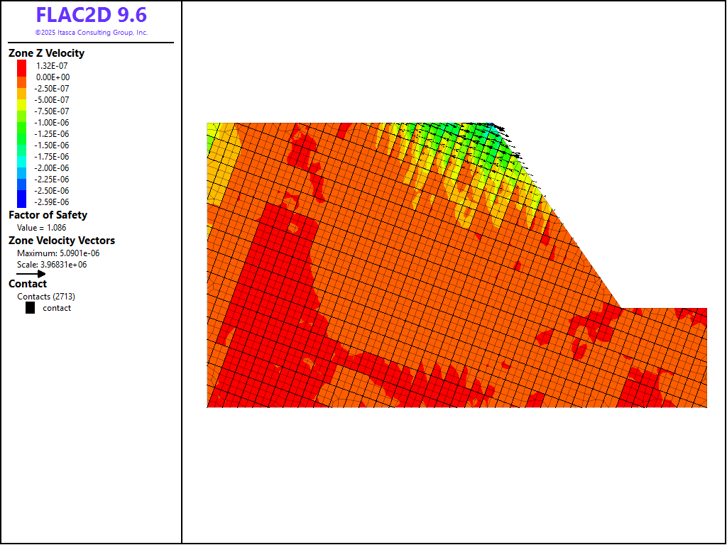Viewport: 727px width, 545px height.
Task: Open the Itasca Consulting Group copyright text
Action: click(92, 33)
